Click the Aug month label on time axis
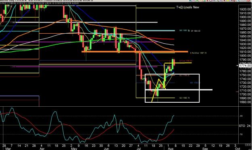The height and width of the screenshot is (150, 252). 171,148
